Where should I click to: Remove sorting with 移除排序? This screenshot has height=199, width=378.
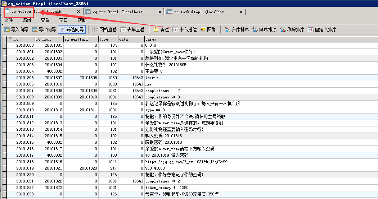click(x=292, y=29)
